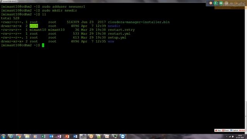This screenshot has height=139, width=247.
Task: Open the taskbar clock and date
Action: pos(240,136)
